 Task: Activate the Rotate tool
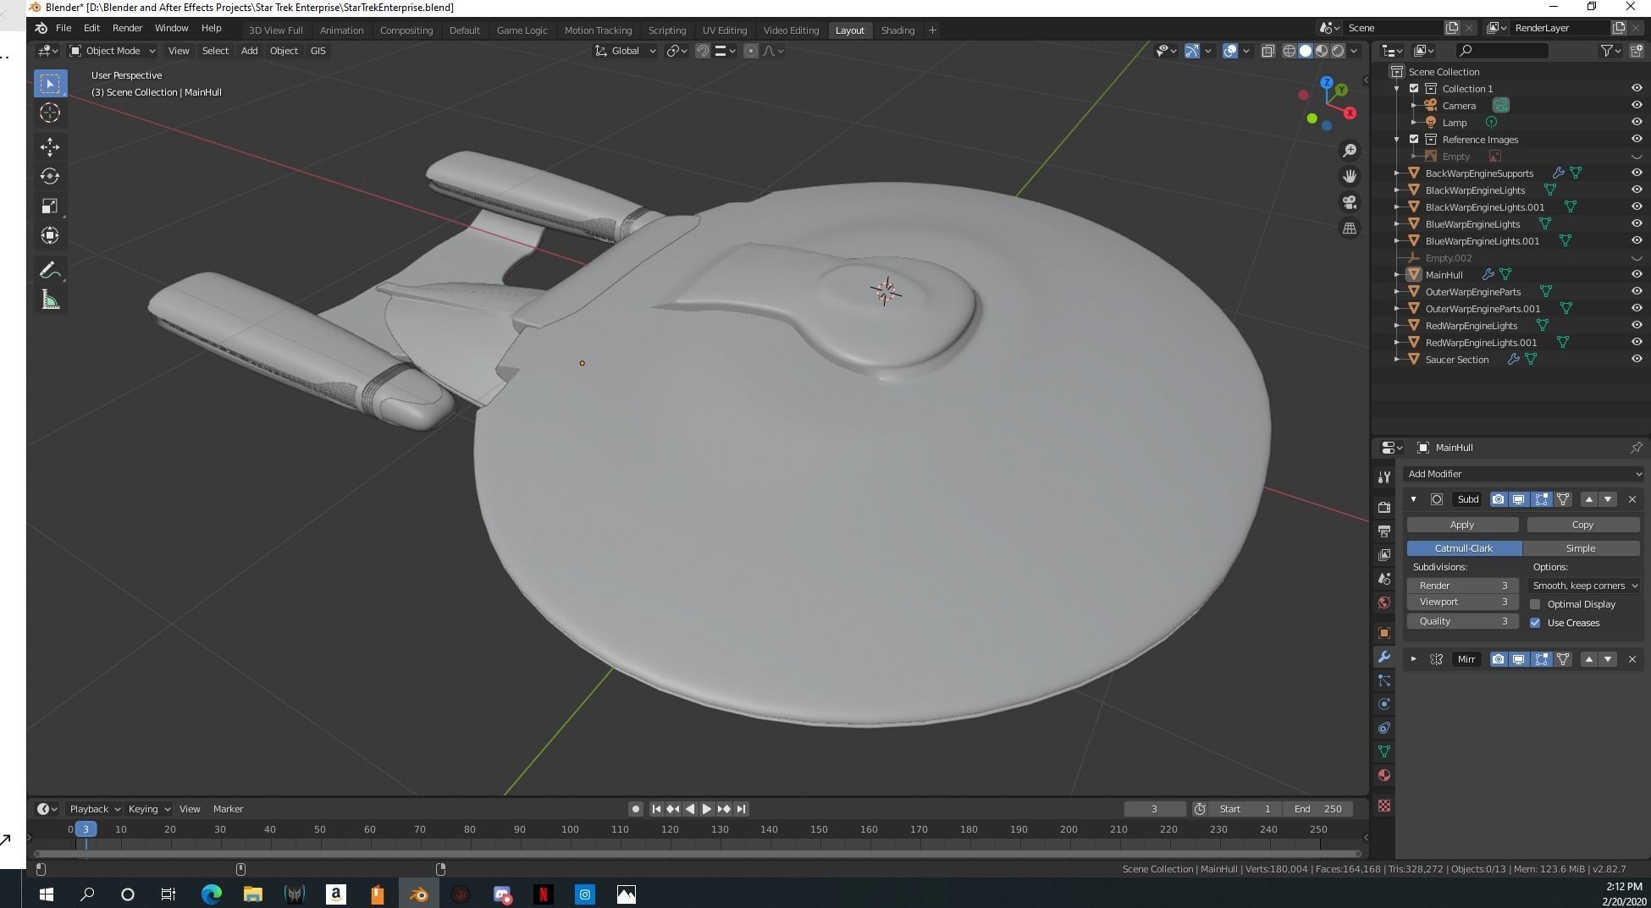[50, 176]
